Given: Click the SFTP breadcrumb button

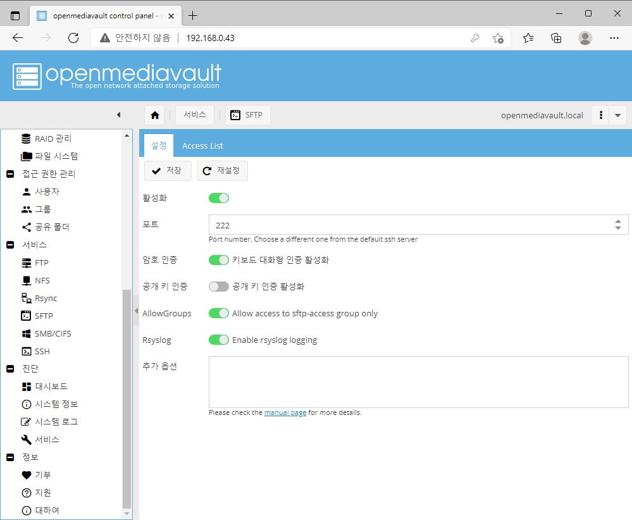Looking at the screenshot, I should pyautogui.click(x=247, y=115).
